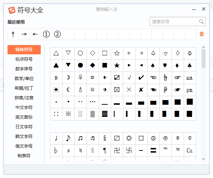213x178 pixels.
Task: Insert the recent up arrow symbol
Action: pyautogui.click(x=13, y=34)
